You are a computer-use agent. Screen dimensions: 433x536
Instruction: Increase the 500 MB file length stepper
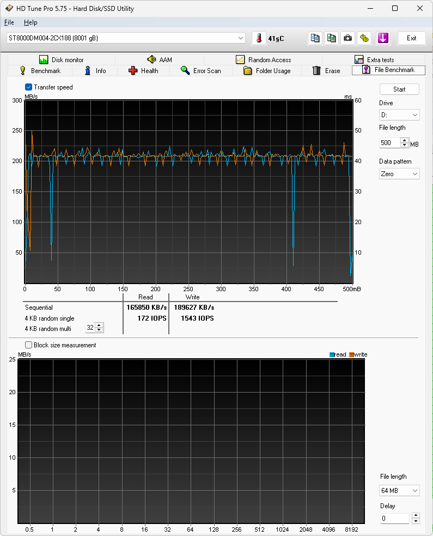[x=404, y=140]
